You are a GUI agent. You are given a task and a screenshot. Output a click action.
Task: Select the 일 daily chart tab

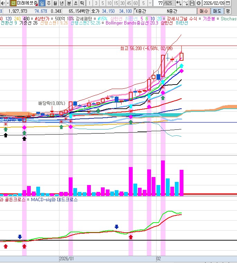tap(42, 3)
